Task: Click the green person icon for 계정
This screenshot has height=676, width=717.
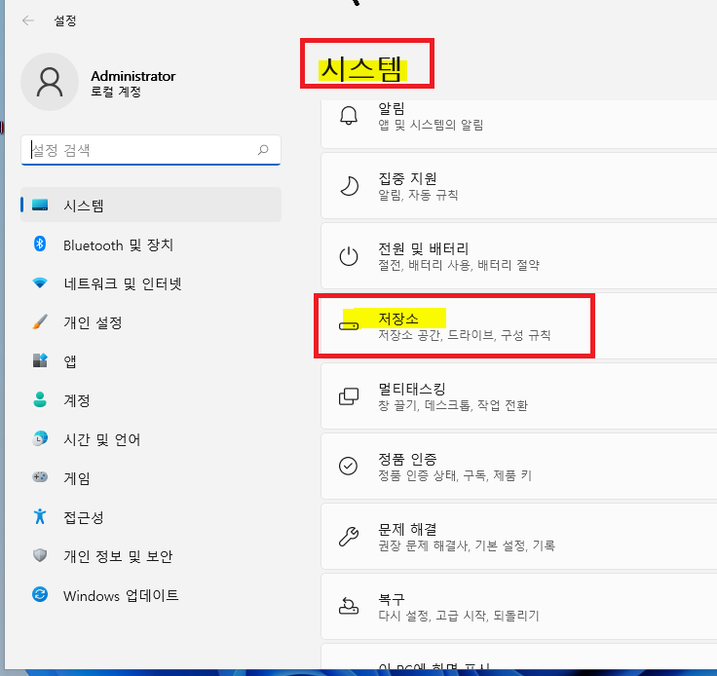Action: coord(40,399)
